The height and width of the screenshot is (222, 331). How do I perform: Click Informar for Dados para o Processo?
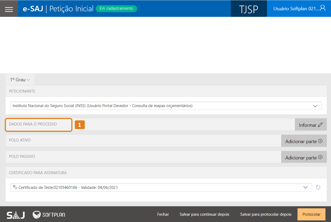point(311,125)
